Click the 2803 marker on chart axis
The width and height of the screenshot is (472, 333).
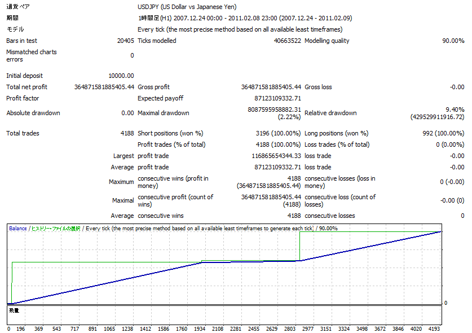[289, 328]
